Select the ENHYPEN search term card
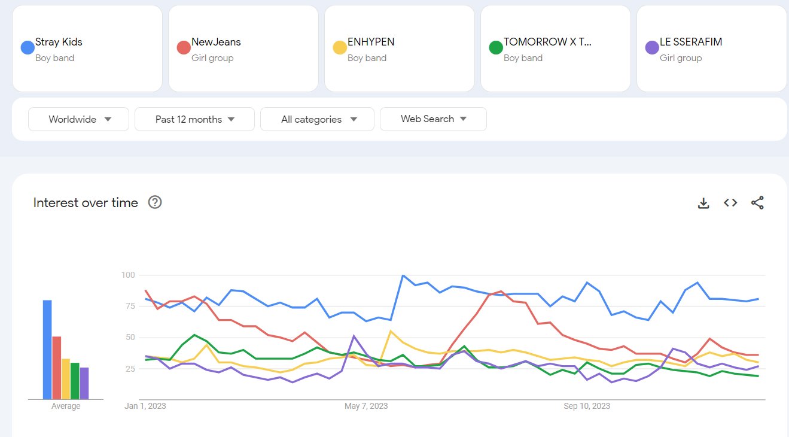The image size is (789, 437). click(x=400, y=48)
